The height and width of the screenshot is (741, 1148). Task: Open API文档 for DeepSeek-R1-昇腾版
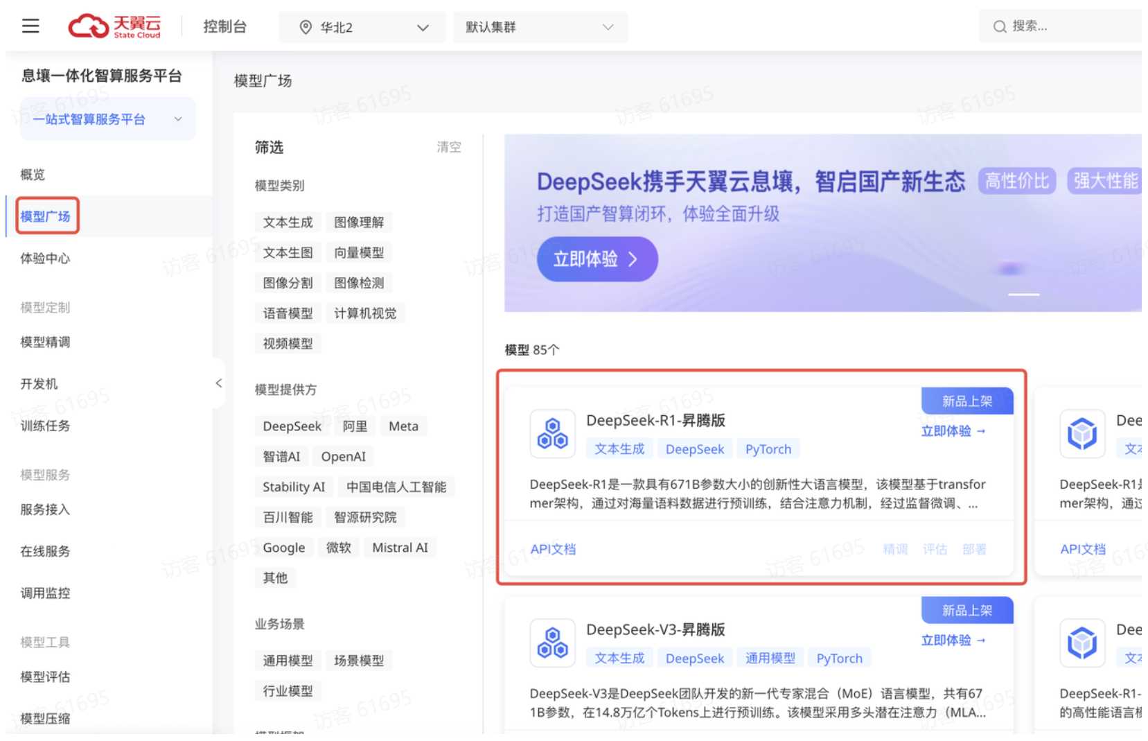[553, 549]
